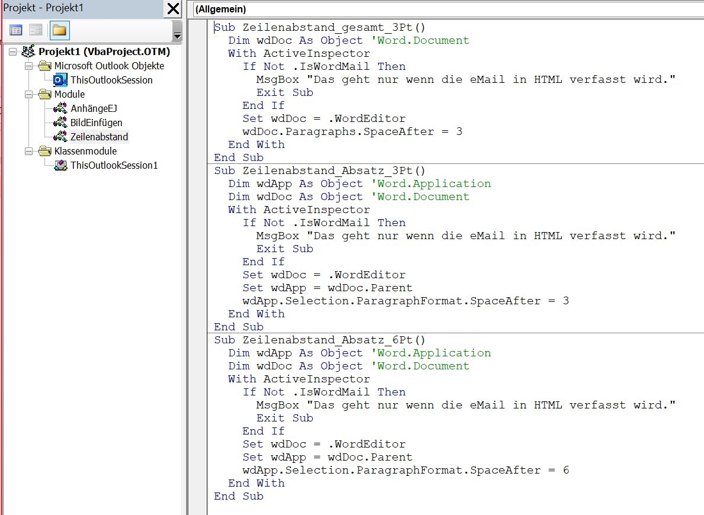Open the project toolbar overflow arrow

pos(177,31)
